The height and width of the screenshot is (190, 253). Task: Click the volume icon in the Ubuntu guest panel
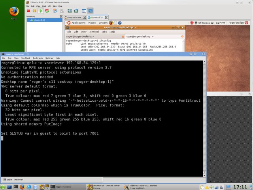click(200, 23)
